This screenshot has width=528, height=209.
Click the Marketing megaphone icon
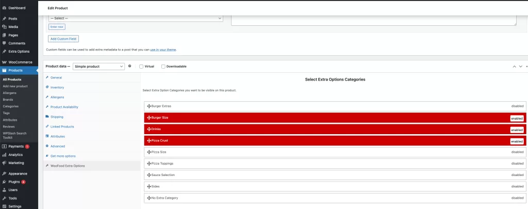[4, 163]
